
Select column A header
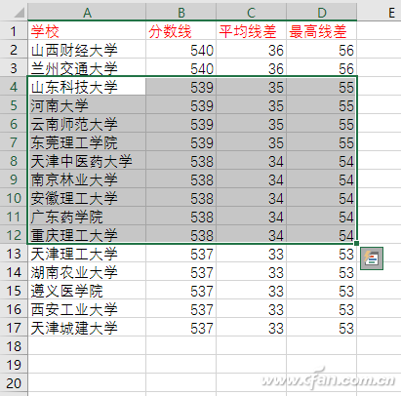pos(87,13)
